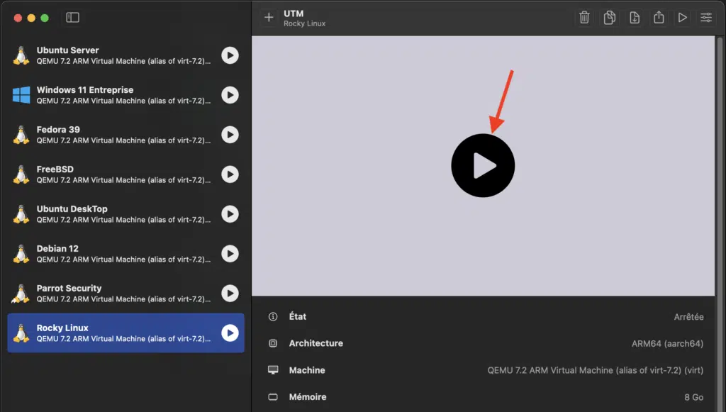Select the Rocky Linux entry name

pyautogui.click(x=62, y=328)
